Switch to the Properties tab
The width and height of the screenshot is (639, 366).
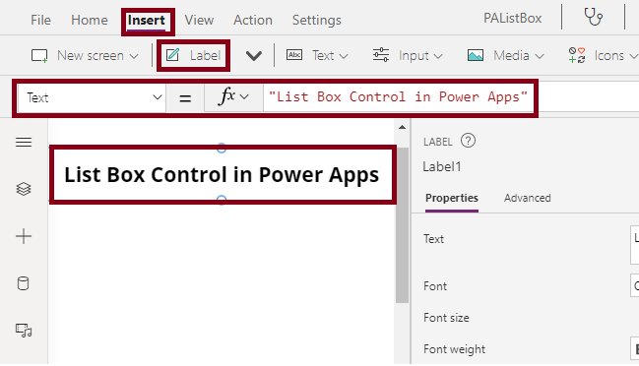pos(452,199)
